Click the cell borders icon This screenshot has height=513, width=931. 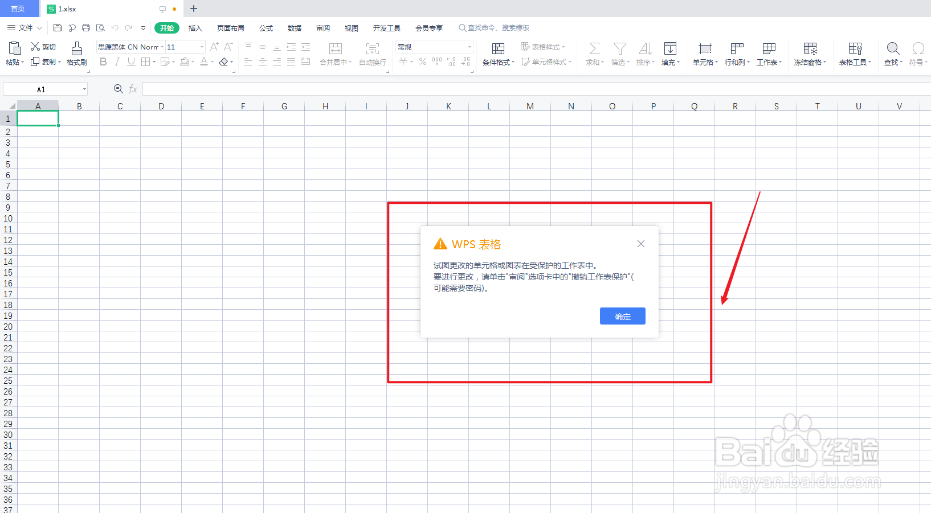click(146, 61)
